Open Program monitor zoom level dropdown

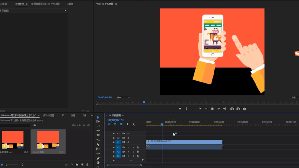[x=123, y=98]
